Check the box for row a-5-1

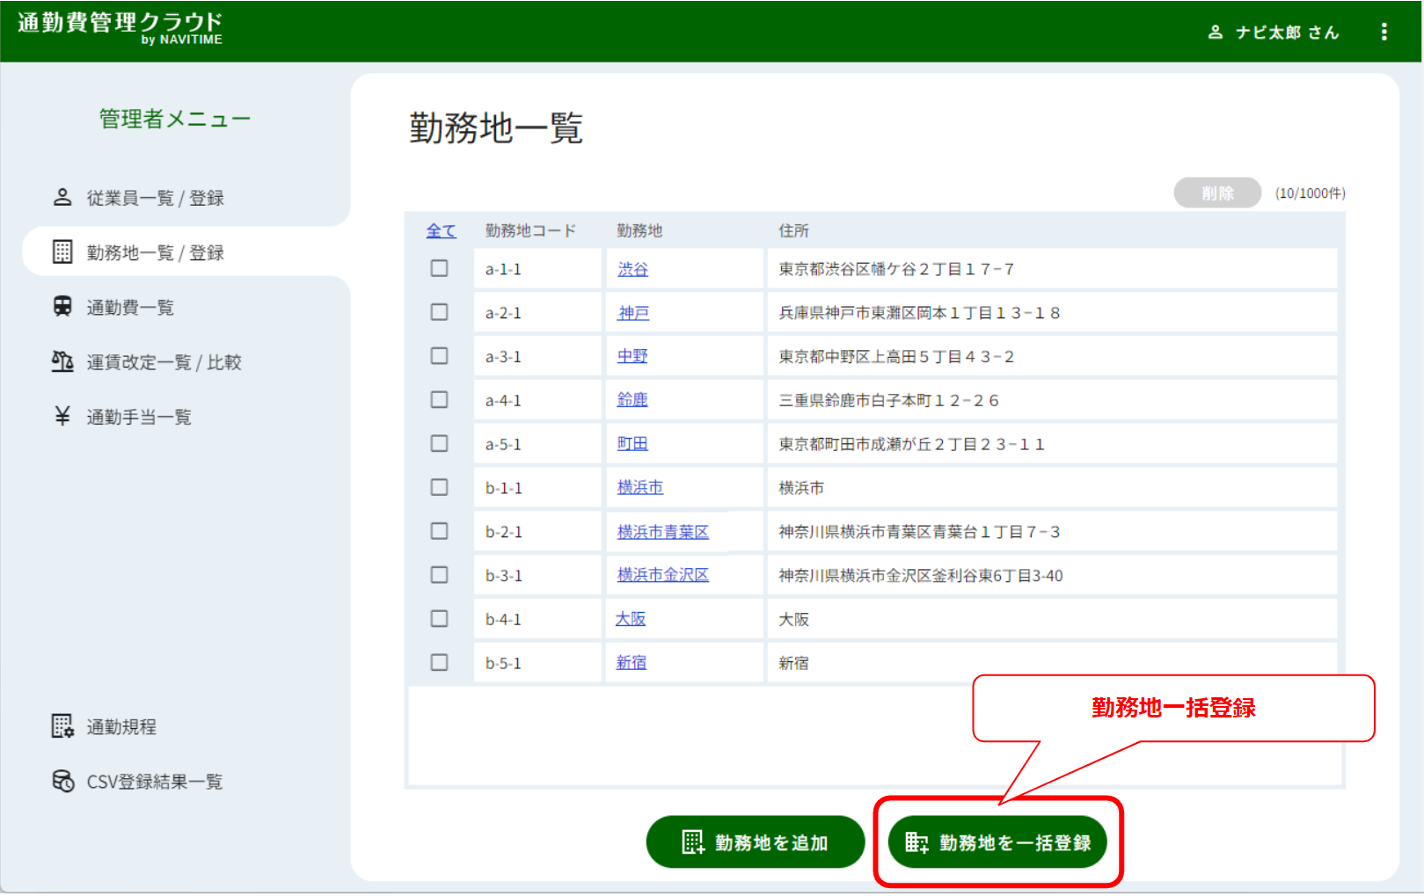pos(439,443)
